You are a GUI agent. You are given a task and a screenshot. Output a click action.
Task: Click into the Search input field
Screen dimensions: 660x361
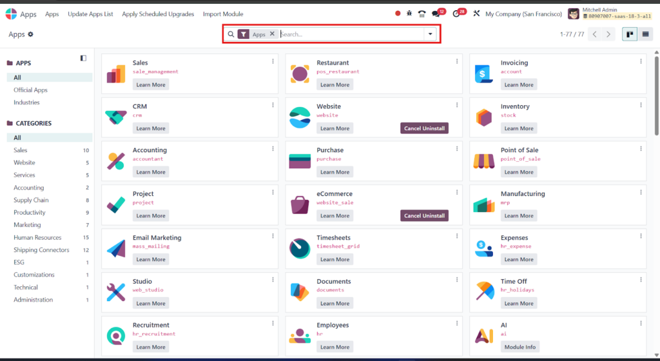click(351, 34)
